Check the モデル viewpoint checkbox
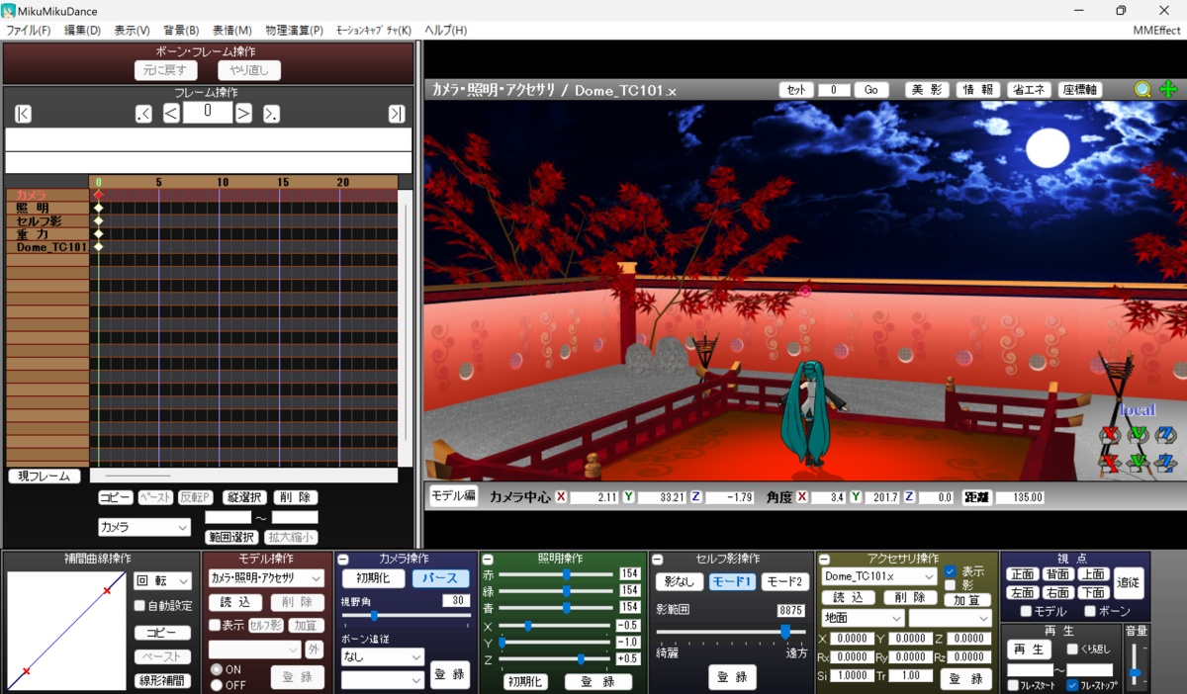Screen dimensions: 1187x694 click(x=1026, y=611)
